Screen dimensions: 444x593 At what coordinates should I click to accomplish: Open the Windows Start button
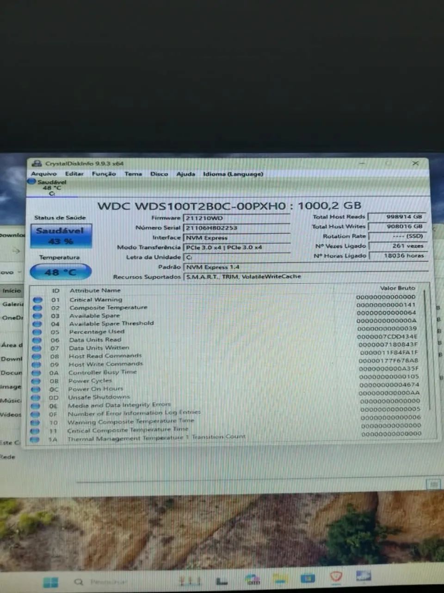coord(50,582)
